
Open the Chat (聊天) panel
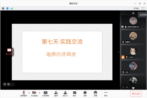pyautogui.click(x=75, y=94)
